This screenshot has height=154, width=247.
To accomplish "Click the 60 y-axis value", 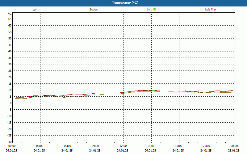I will tap(10, 26).
